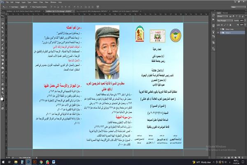Select the Lasso tool
This screenshot has width=247, height=165.
coord(2,24)
